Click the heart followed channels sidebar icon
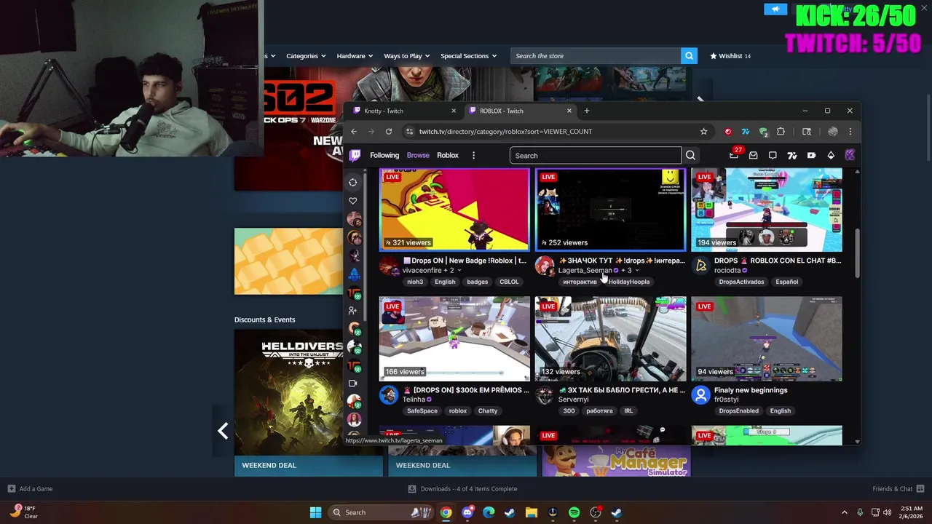This screenshot has height=524, width=932. point(352,201)
